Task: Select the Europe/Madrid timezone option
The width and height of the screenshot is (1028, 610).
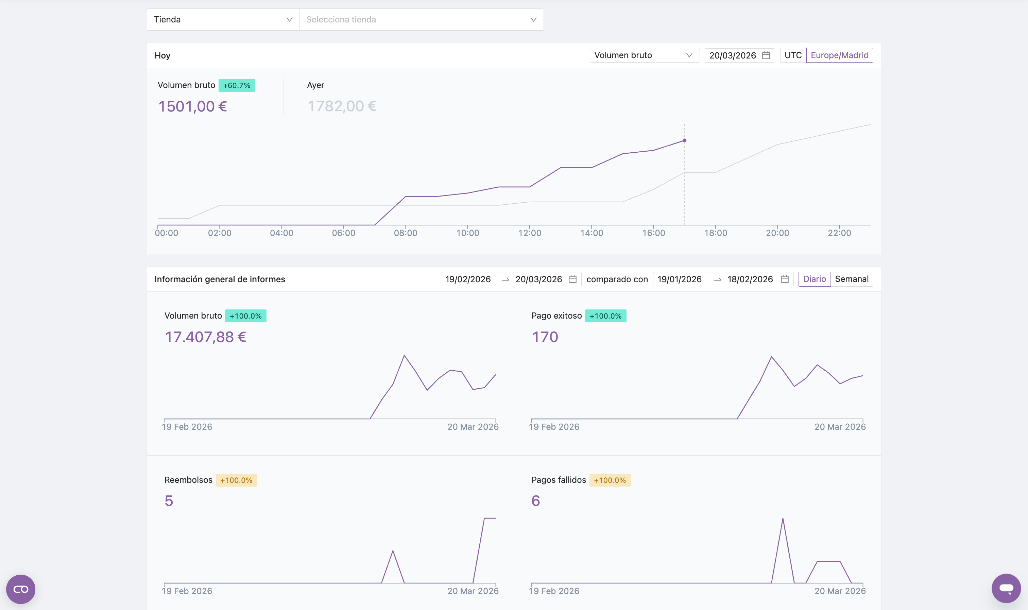Action: pyautogui.click(x=839, y=55)
